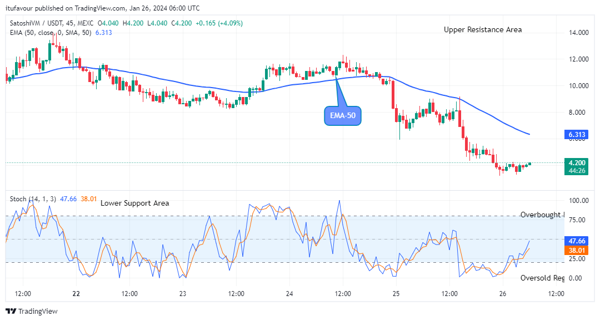Click the blue 47.66 value in Stoch legend
The height and width of the screenshot is (321, 600).
point(68,199)
